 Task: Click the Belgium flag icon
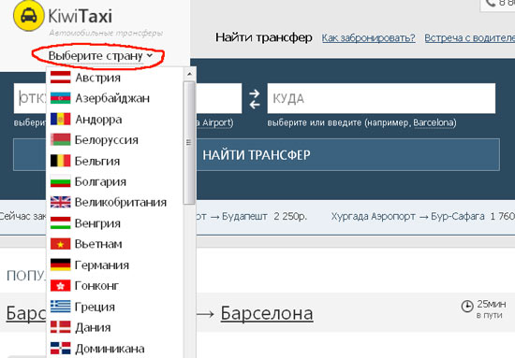tap(61, 161)
